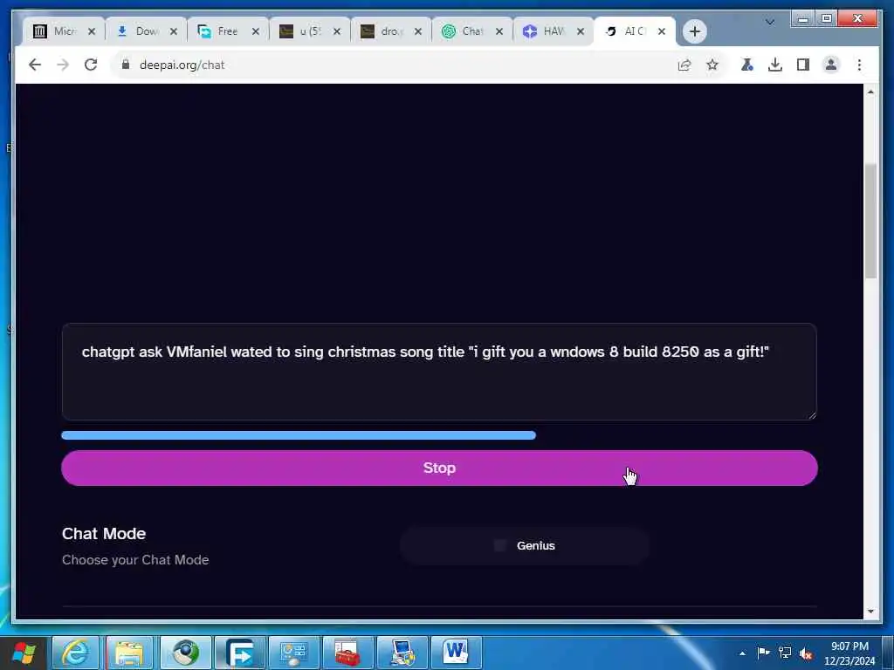This screenshot has height=670, width=894.
Task: Click the page vertical scrollbar thumb
Action: (x=870, y=221)
